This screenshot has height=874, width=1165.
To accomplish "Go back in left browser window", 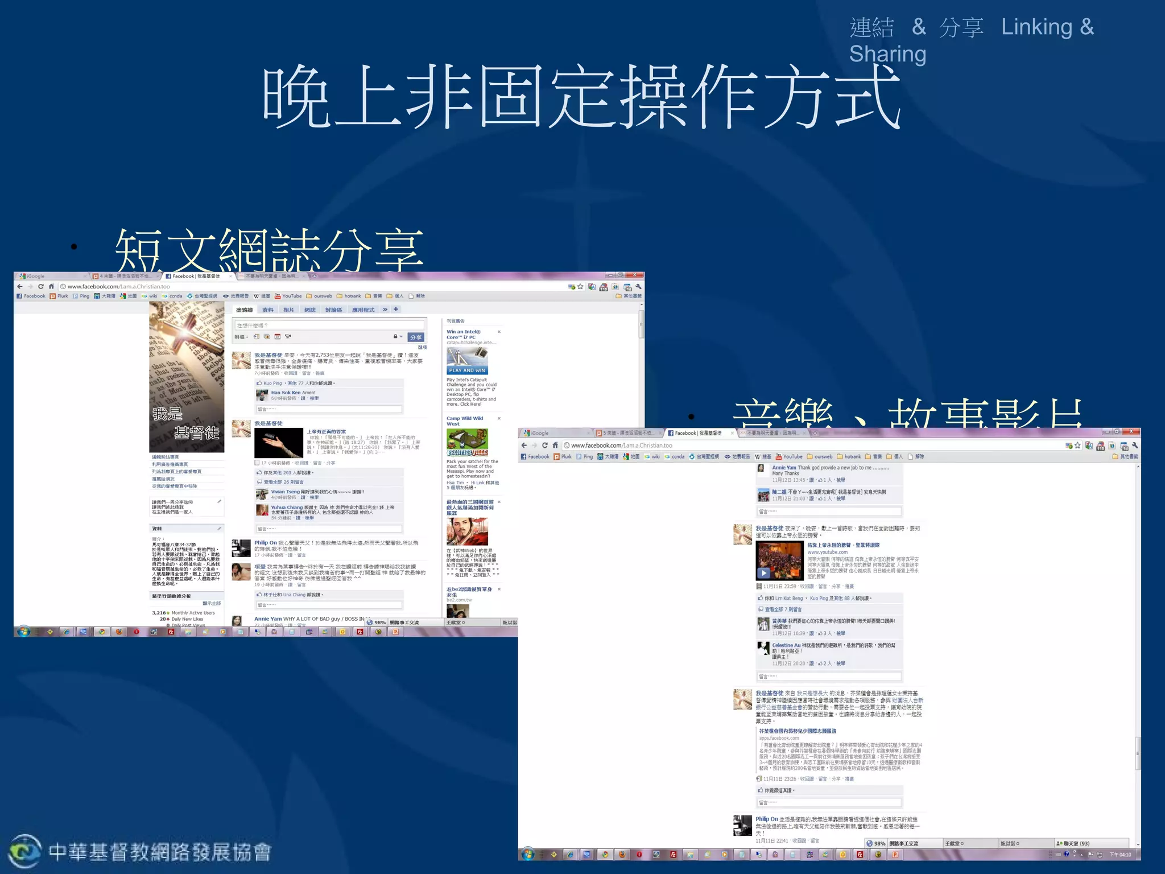I will (20, 286).
